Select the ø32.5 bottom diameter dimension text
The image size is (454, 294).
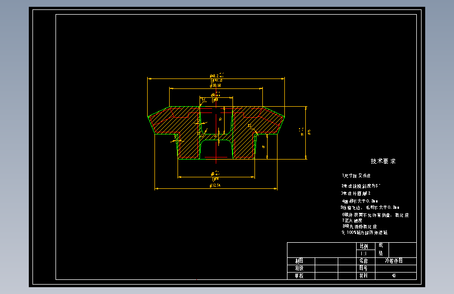215,185
